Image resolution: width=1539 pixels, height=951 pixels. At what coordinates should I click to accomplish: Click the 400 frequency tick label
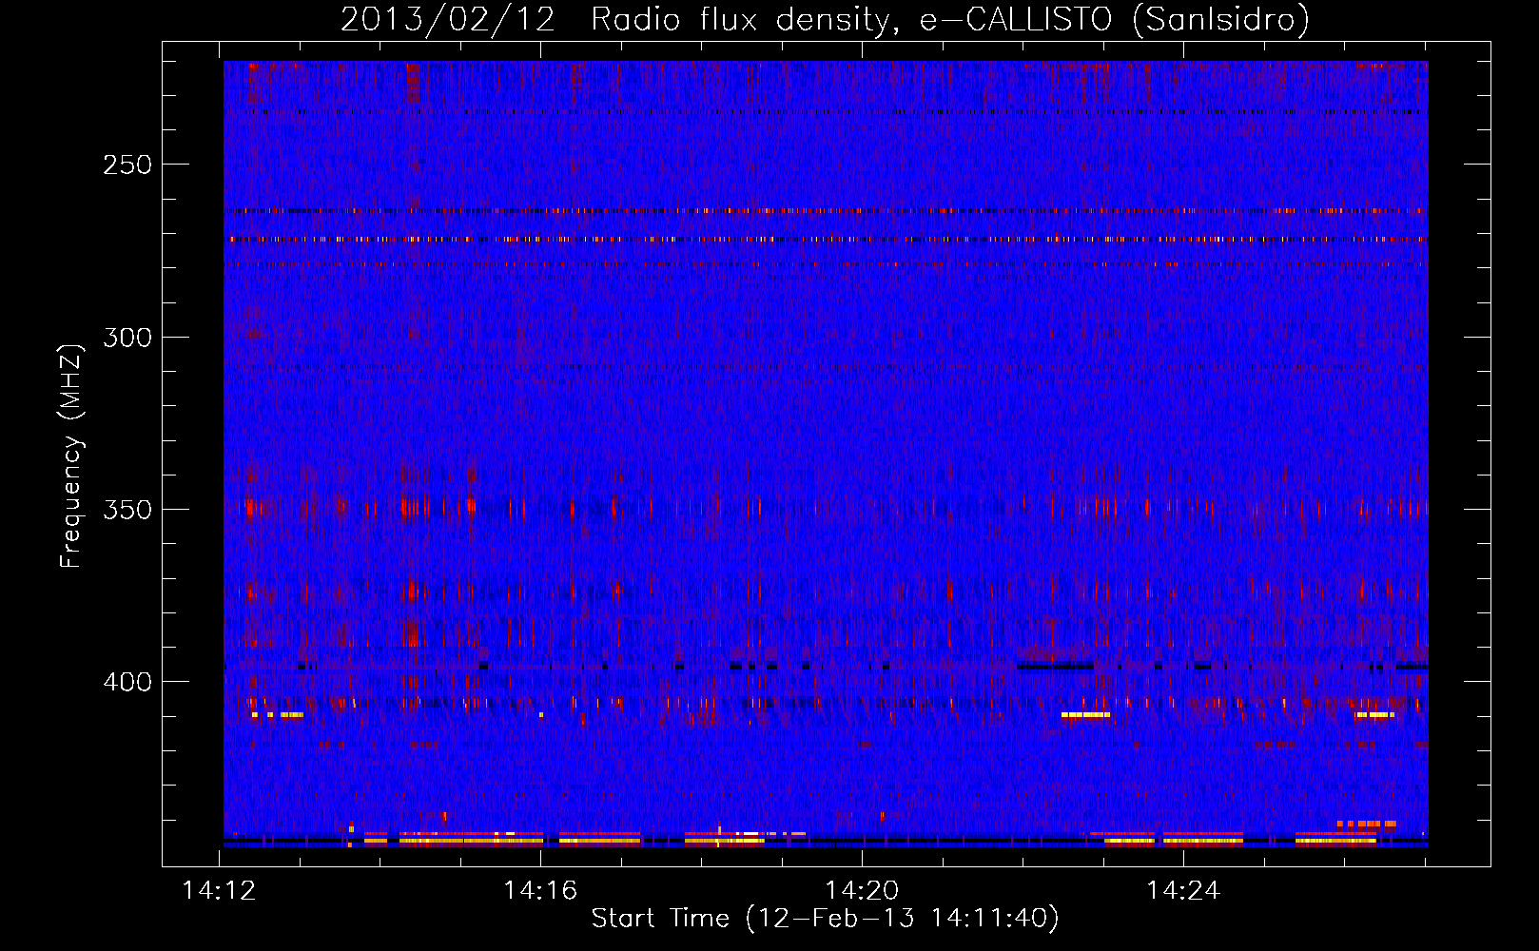click(127, 682)
